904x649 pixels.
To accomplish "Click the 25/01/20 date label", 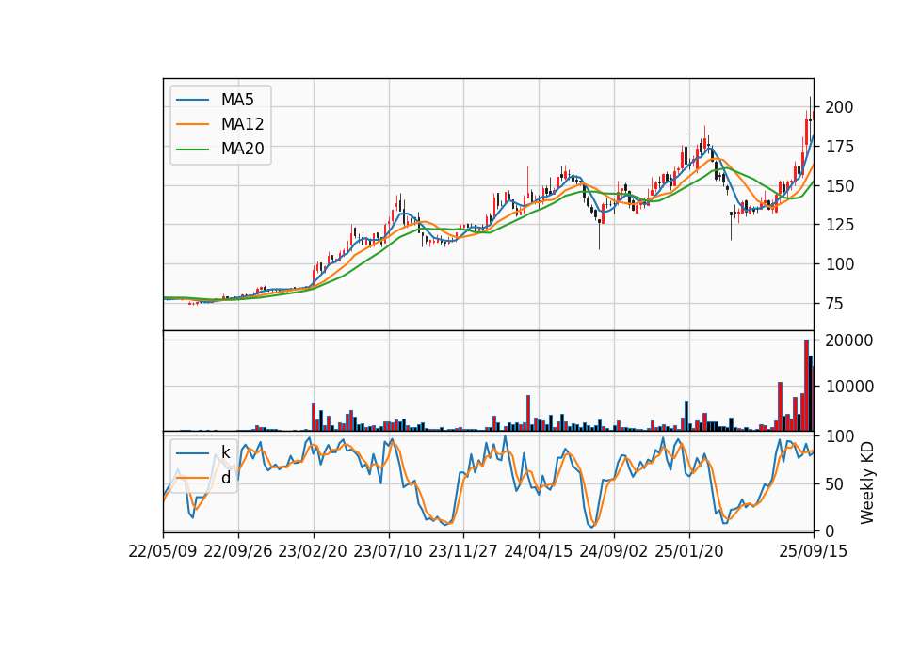I will tap(689, 552).
